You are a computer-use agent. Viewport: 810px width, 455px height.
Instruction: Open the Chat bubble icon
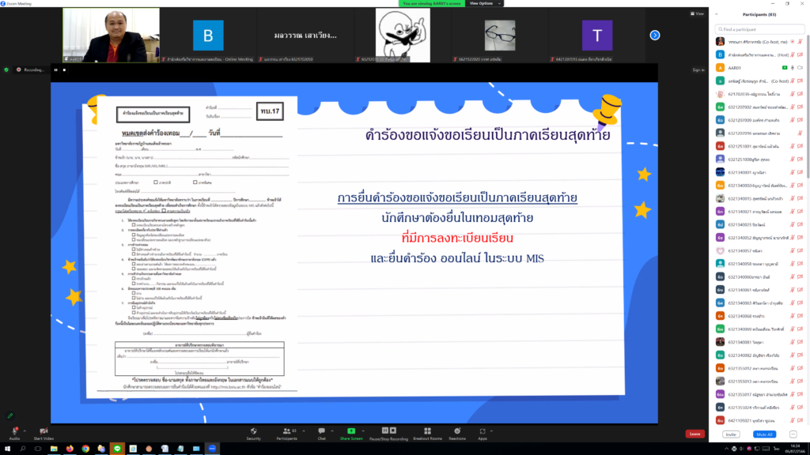click(321, 431)
